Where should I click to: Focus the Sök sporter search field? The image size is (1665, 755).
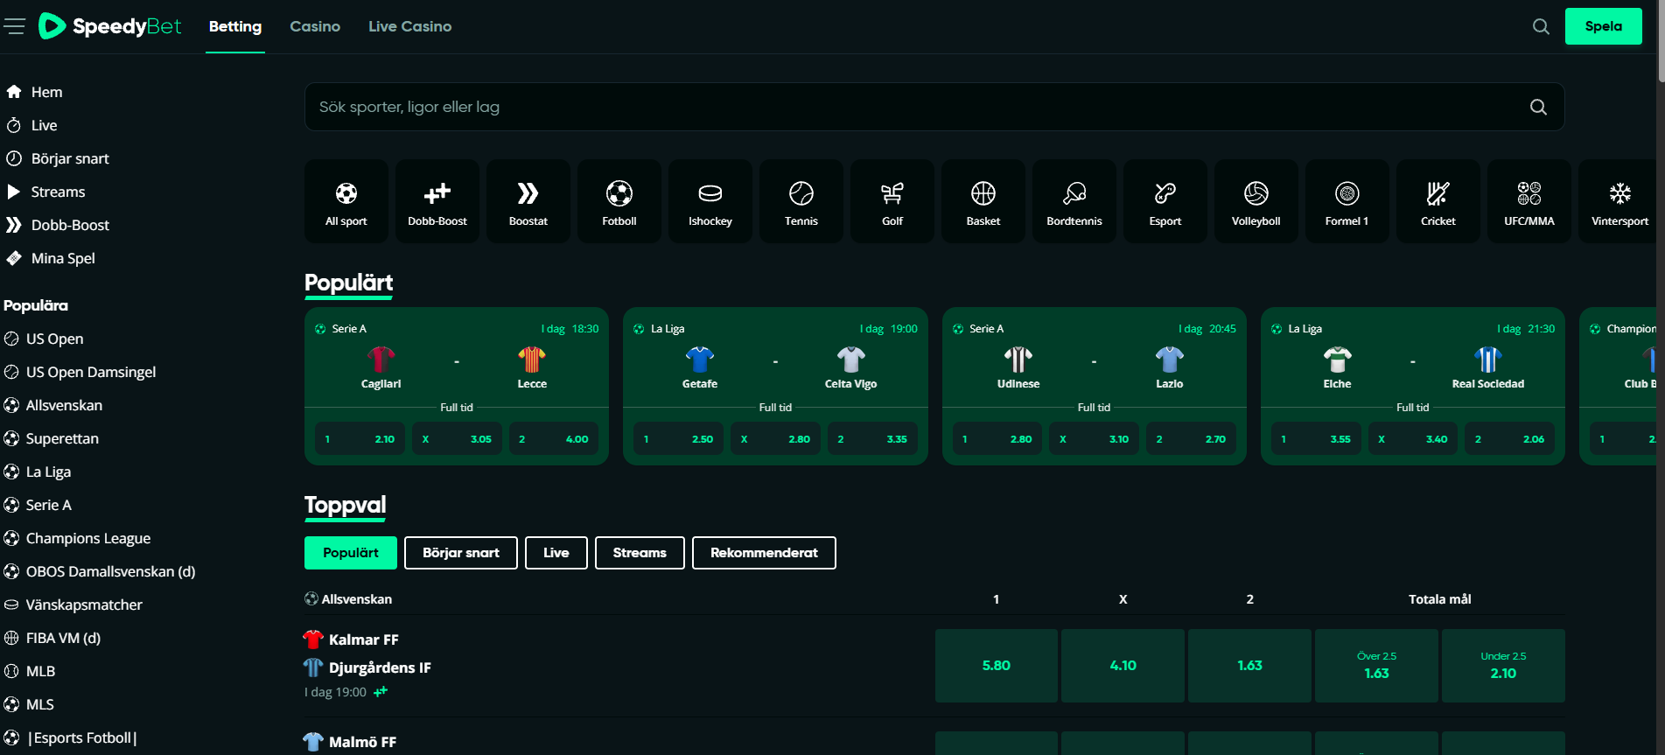(934, 107)
